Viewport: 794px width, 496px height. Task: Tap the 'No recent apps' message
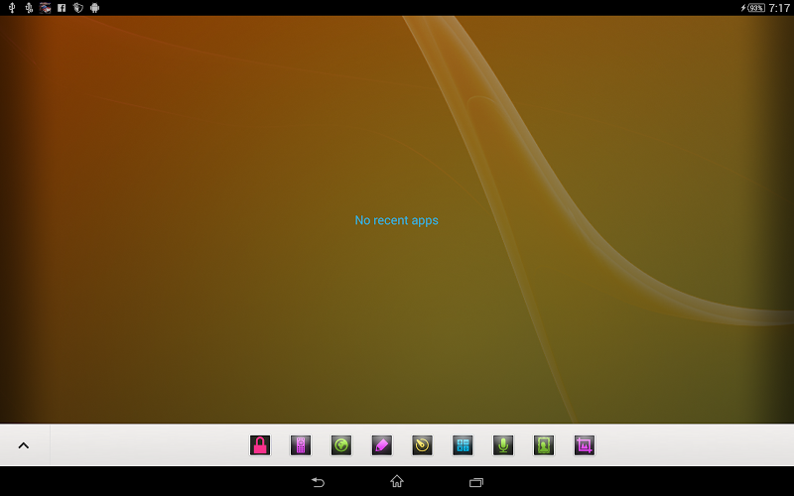coord(396,220)
